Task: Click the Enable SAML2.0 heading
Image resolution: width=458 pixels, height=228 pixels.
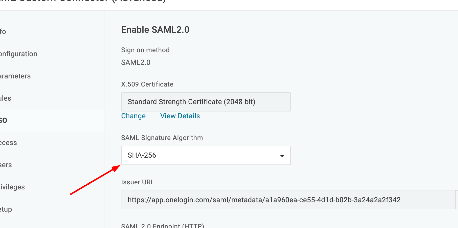Action: pyautogui.click(x=155, y=30)
